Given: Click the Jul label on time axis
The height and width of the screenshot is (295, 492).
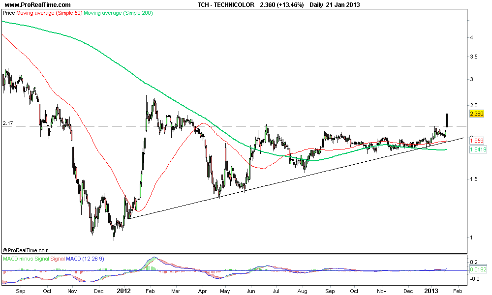Looking at the screenshot, I should (276, 291).
